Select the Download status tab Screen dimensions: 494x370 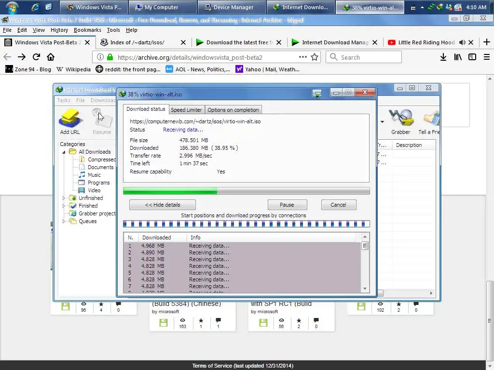(x=146, y=109)
